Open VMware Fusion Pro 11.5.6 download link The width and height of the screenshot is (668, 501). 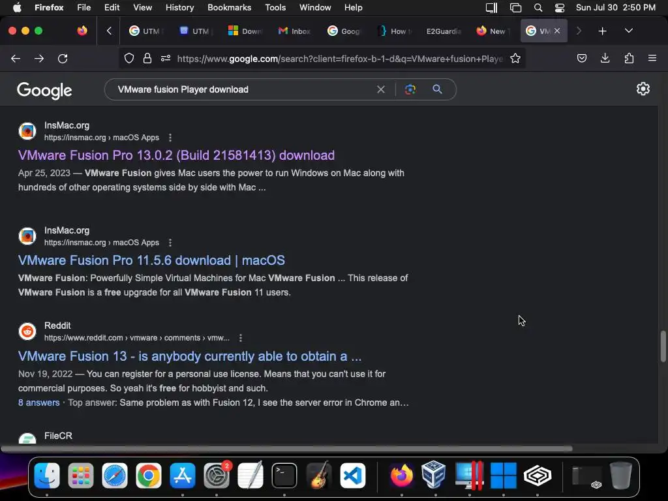(151, 260)
